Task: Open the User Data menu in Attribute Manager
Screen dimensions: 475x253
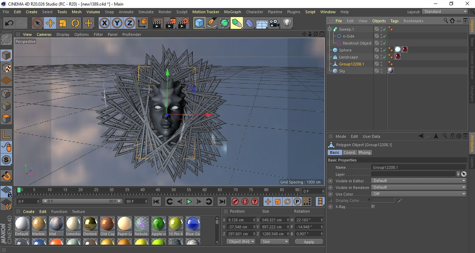Action: point(371,136)
